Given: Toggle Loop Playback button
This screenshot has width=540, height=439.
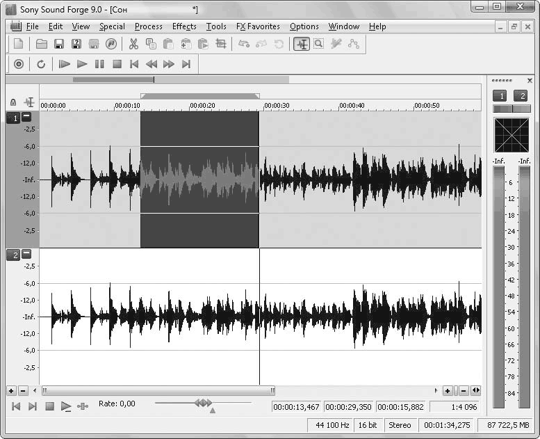Looking at the screenshot, I should [41, 64].
